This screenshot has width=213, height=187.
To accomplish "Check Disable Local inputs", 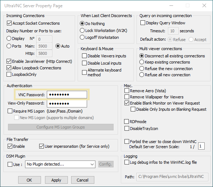I will 84,63.
